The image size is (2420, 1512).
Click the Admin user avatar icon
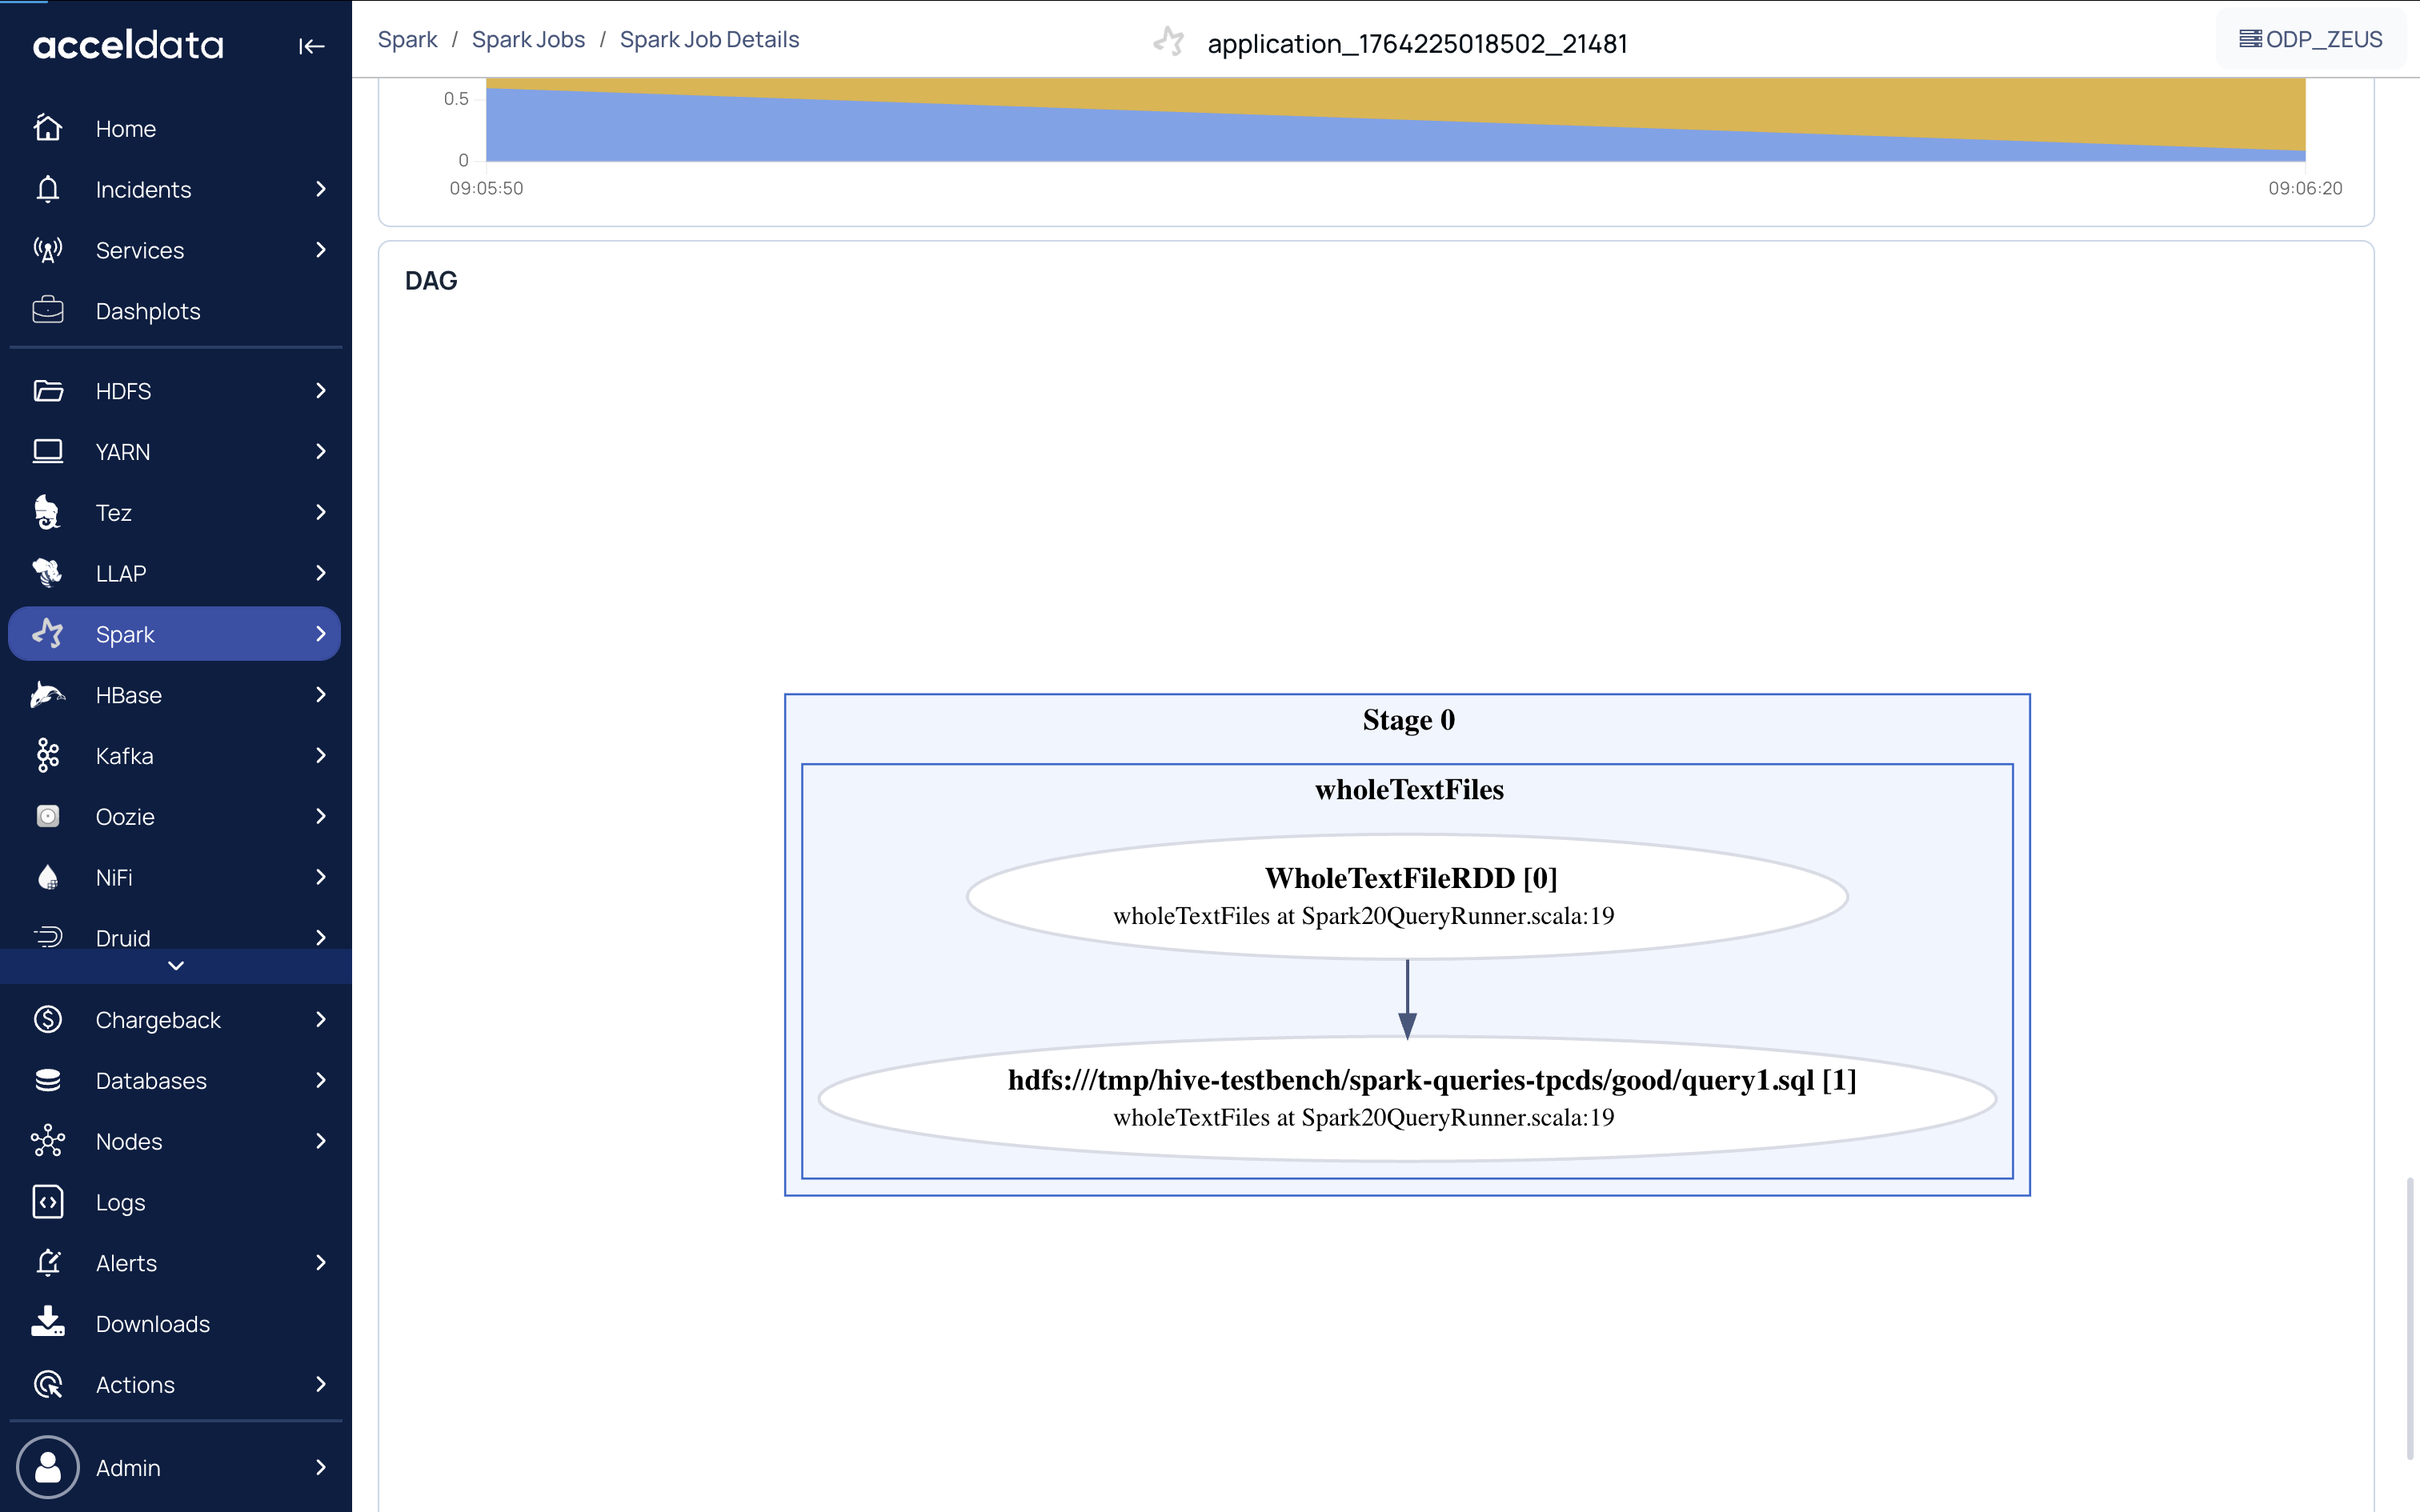tap(48, 1467)
